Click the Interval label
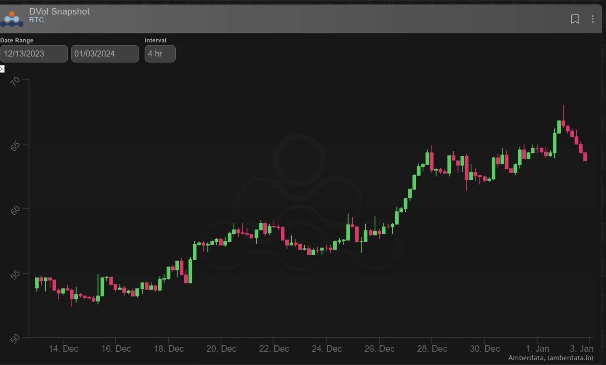The image size is (606, 365). 156,40
